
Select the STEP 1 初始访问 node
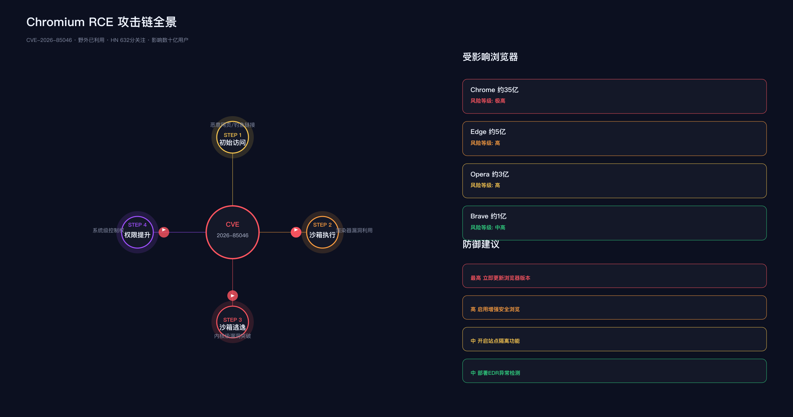(x=233, y=137)
